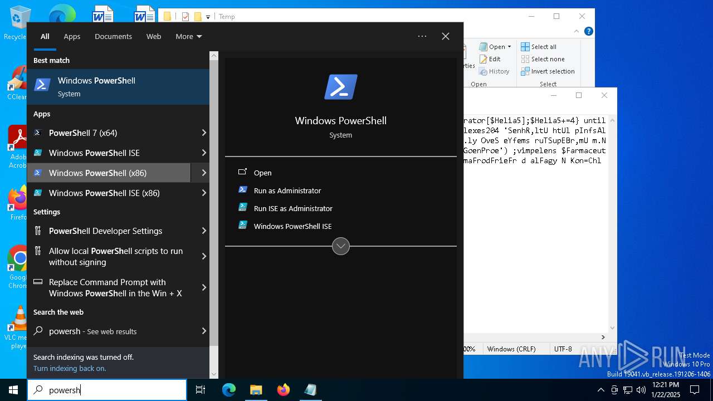Expand Replace Command Prompt setting arrow

pyautogui.click(x=204, y=287)
